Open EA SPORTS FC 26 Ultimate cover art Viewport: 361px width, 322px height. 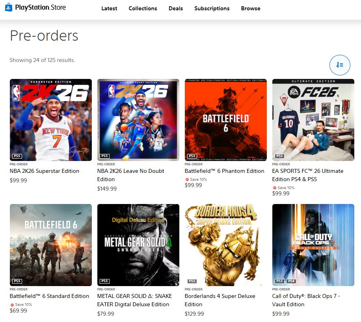pos(313,120)
